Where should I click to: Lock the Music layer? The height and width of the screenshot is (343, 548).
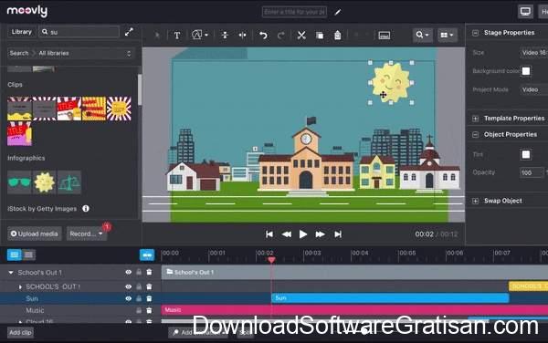tap(139, 310)
